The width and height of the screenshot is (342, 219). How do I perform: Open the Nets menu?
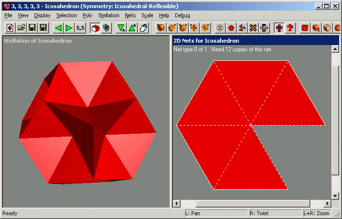pyautogui.click(x=130, y=15)
